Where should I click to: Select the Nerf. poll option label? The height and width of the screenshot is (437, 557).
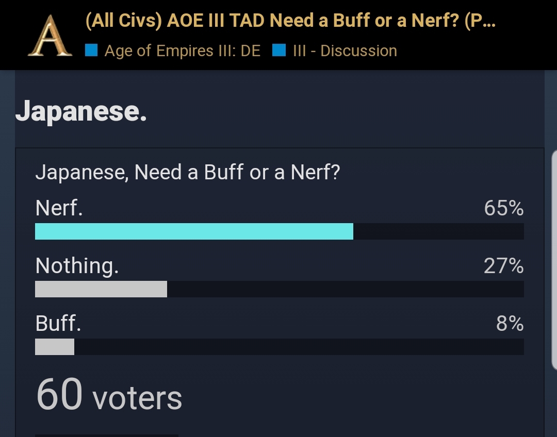(59, 208)
